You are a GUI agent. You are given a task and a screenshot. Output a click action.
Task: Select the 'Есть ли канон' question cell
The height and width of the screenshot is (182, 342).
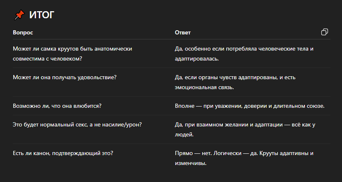pos(63,153)
